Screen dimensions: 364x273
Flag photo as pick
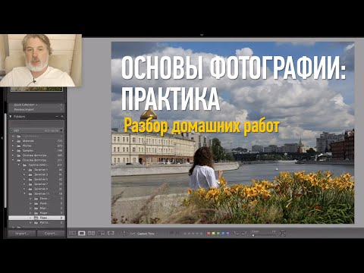[172, 234]
